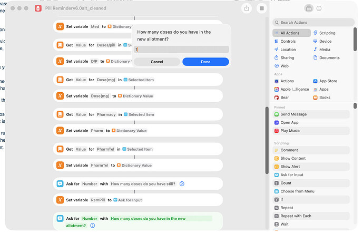363x234 pixels.
Task: Select the All Actions category
Action: click(x=290, y=33)
